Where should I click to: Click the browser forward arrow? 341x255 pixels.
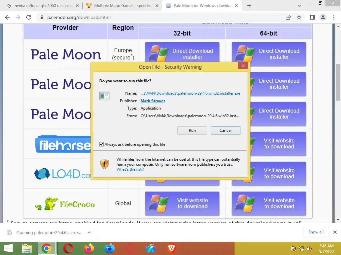pos(18,17)
